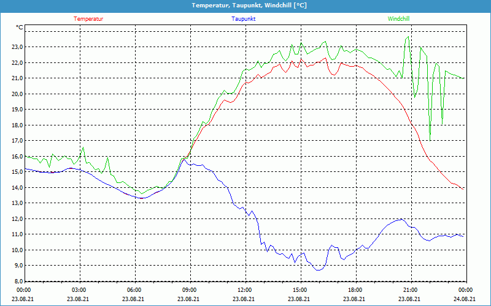
Task: Click the 09:00 time label
Action: coord(190,290)
